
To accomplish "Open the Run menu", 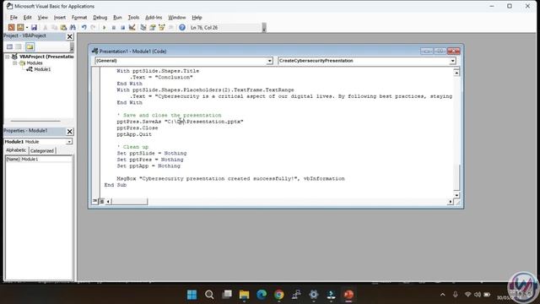I will point(117,17).
